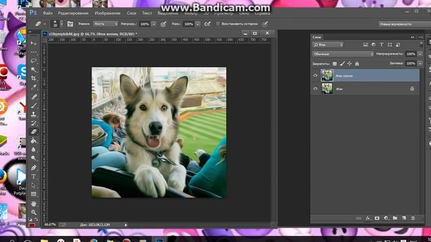
Task: Select the Слои panel tab
Action: [317, 37]
